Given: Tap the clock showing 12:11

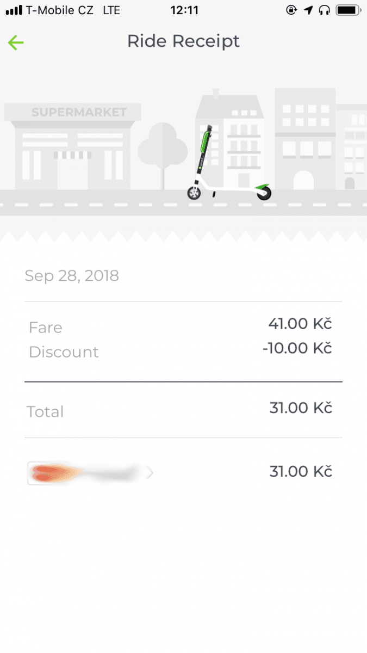Looking at the screenshot, I should [184, 9].
